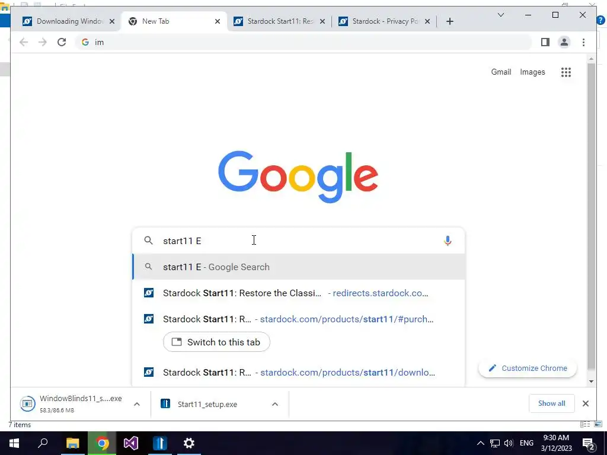
Task: Open a new tab with the plus button
Action: pyautogui.click(x=449, y=21)
